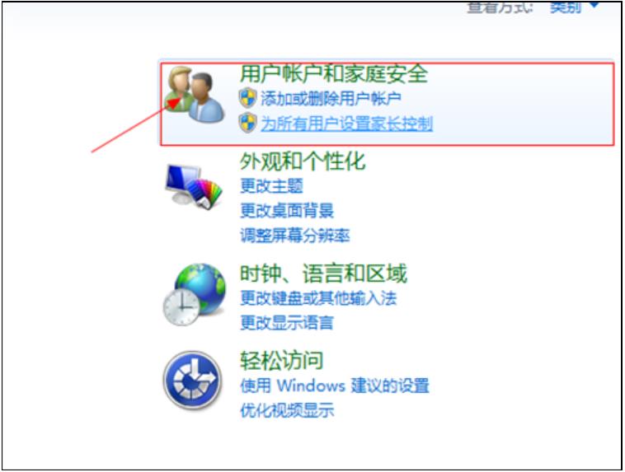This screenshot has height=472, width=625.
Task: Select 更改键盘或其他输入法 link
Action: 318,298
